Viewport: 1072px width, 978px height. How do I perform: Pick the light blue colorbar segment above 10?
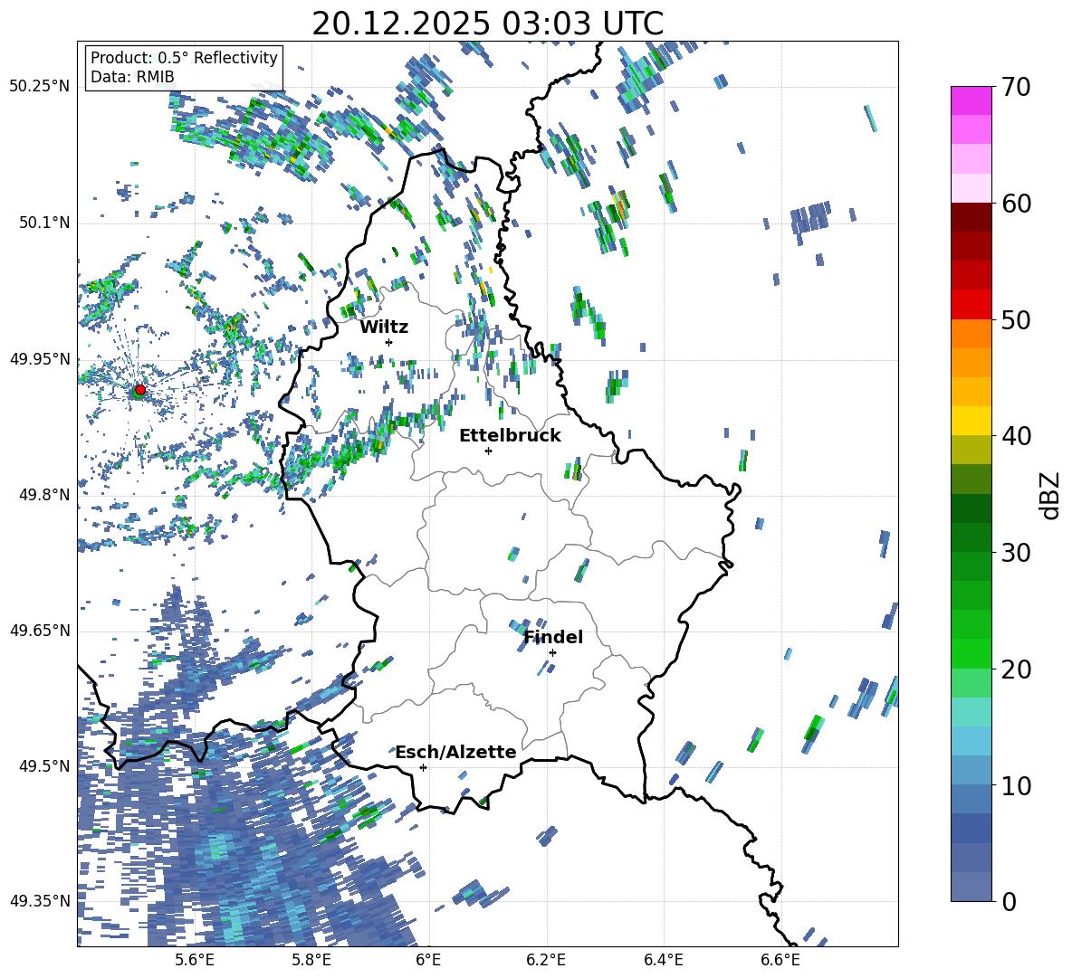pyautogui.click(x=971, y=771)
